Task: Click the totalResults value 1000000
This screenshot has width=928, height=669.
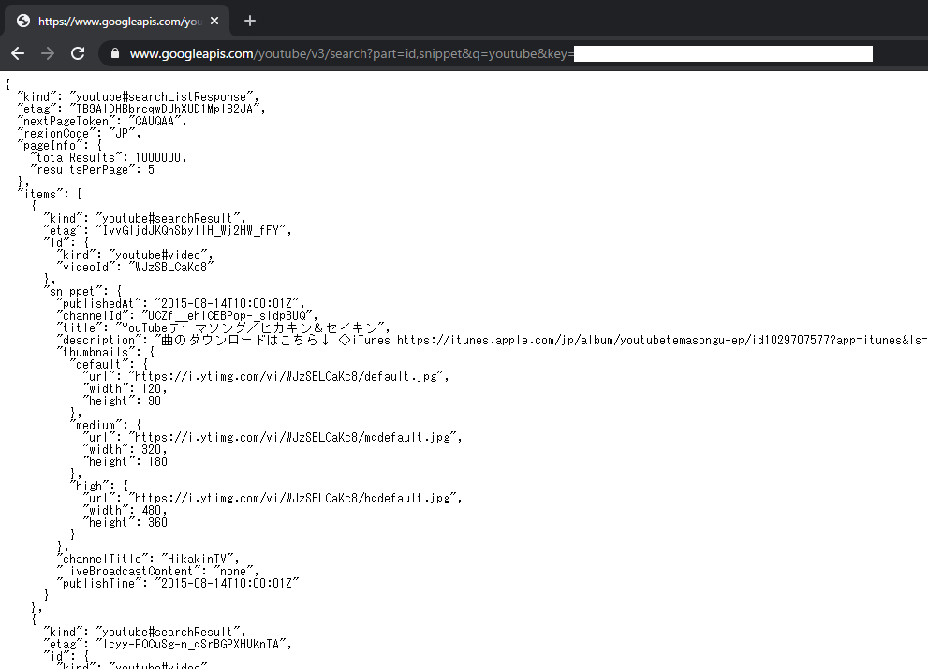Action: 158,158
